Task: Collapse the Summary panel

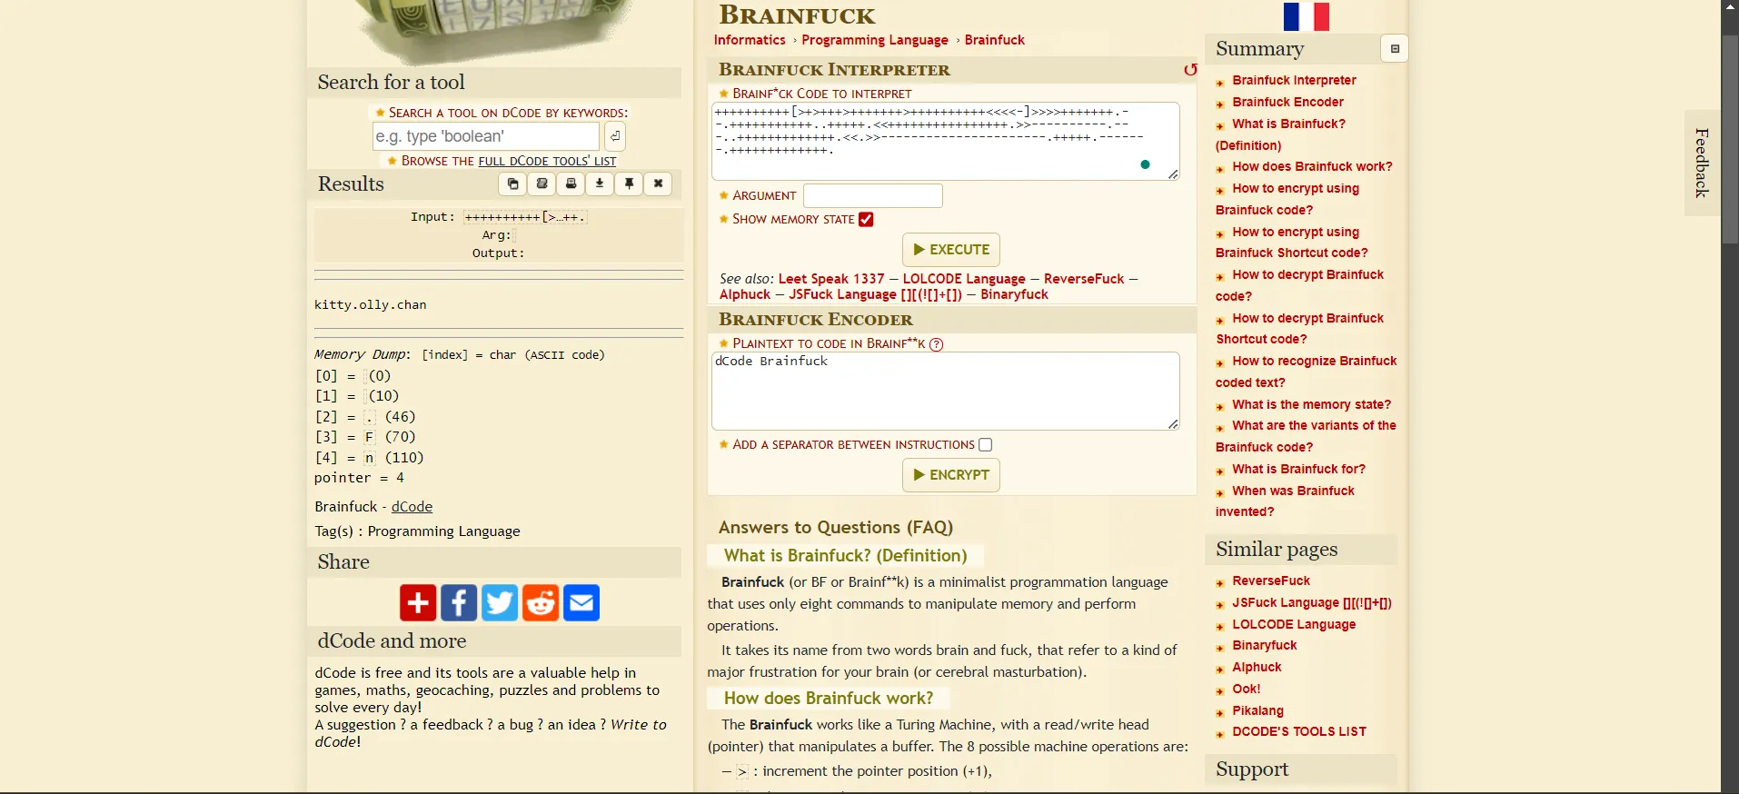Action: click(x=1394, y=49)
